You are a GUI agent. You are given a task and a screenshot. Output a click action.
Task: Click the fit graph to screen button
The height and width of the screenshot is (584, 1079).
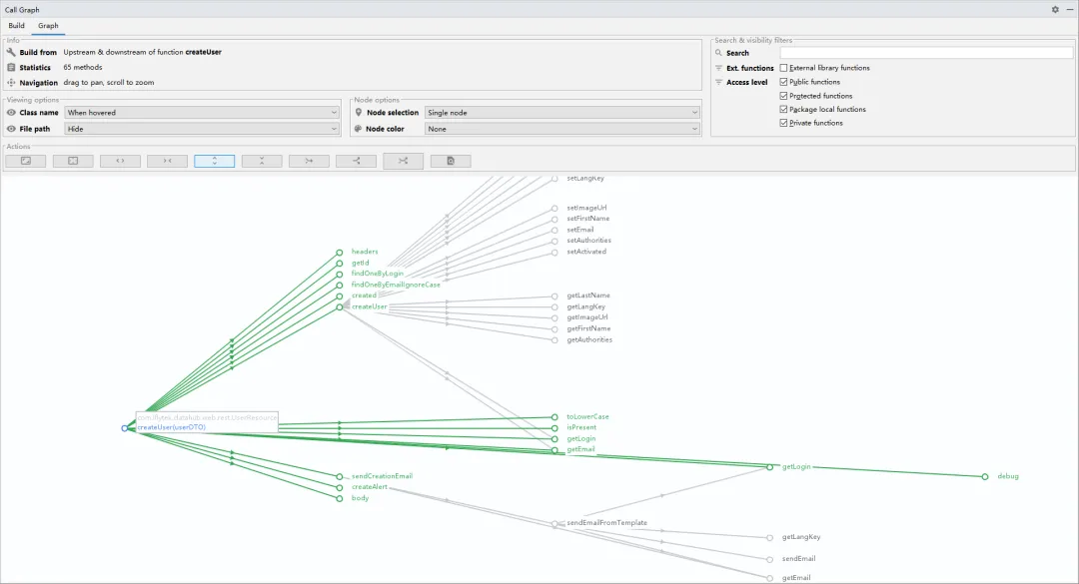coord(25,161)
